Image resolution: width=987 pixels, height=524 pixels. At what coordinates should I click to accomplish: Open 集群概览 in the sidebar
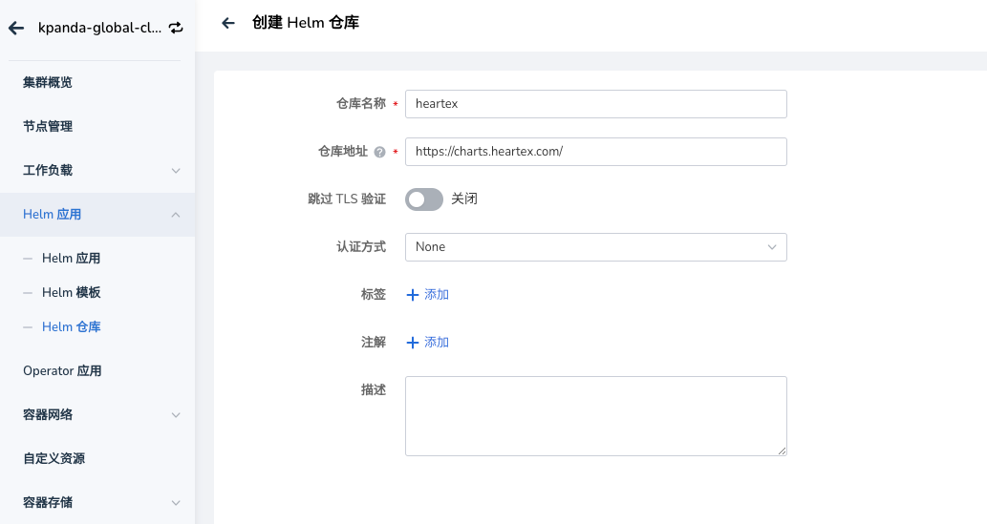48,83
